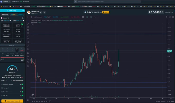This screenshot has height=103, width=175.
Task: Click the price info icon beside $0.0₅9495
Action: (x=162, y=12)
